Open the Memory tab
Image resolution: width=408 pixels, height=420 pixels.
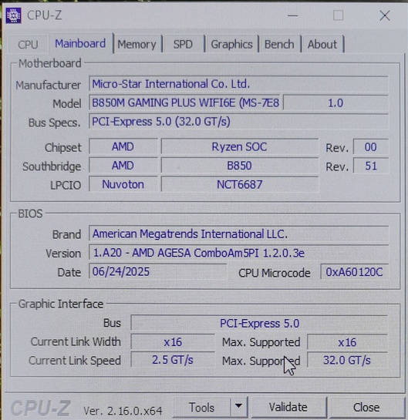point(137,44)
